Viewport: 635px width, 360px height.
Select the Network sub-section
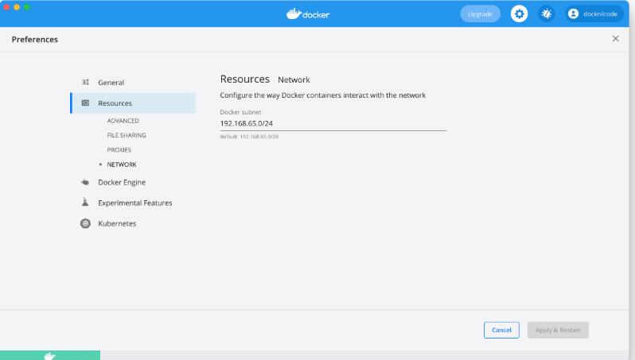(x=122, y=165)
